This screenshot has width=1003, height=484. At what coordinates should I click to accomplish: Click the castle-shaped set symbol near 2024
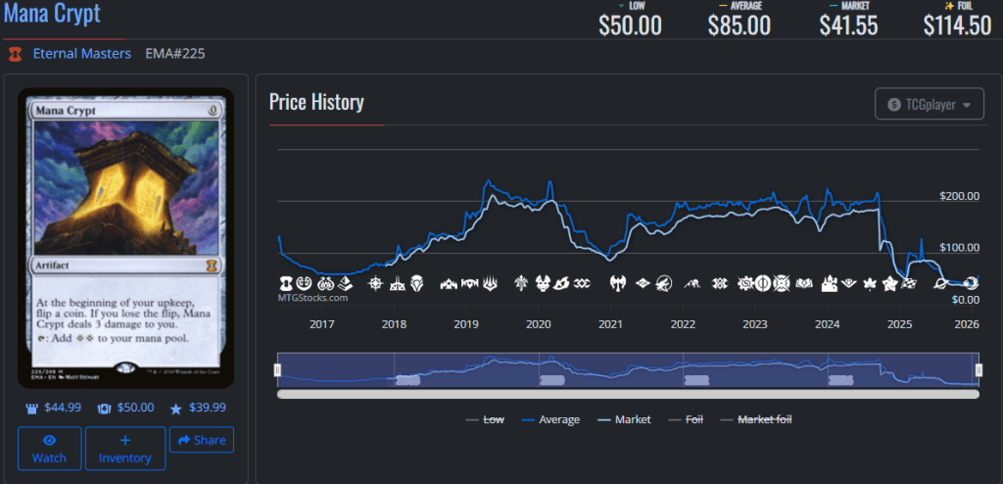pos(828,284)
